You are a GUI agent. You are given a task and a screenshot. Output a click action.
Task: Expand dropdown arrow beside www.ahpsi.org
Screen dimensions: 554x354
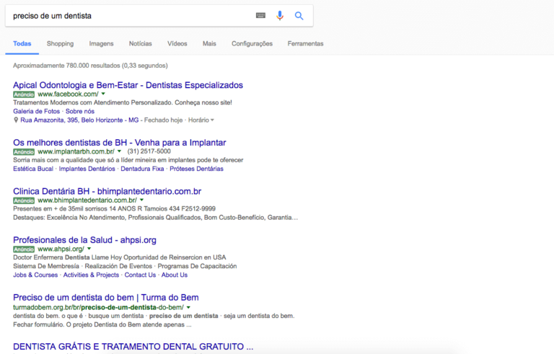tap(89, 249)
